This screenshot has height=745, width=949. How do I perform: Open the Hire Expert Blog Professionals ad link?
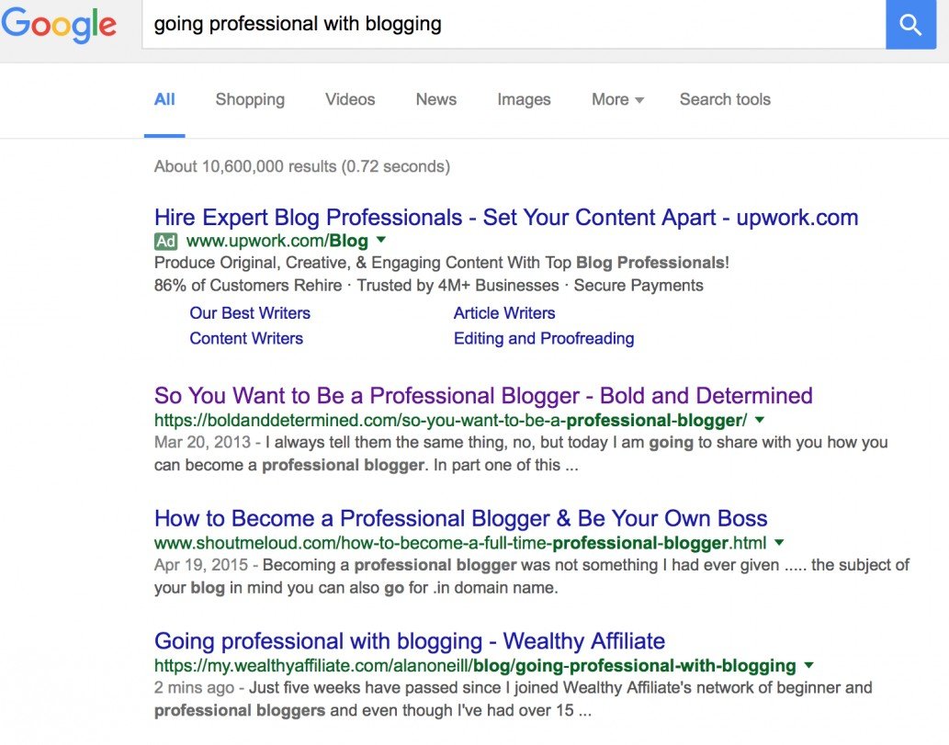click(506, 218)
